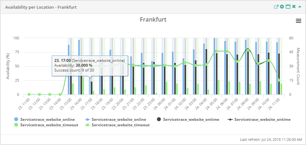Click the 'Availability: 30.000 %' tooltip text
Image resolution: width=306 pixels, height=145 pixels.
(73, 65)
